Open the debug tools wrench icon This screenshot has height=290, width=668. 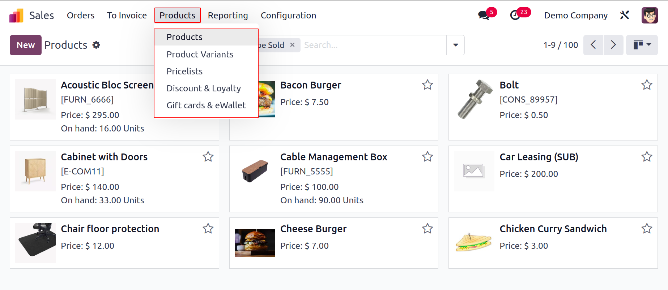pyautogui.click(x=625, y=15)
